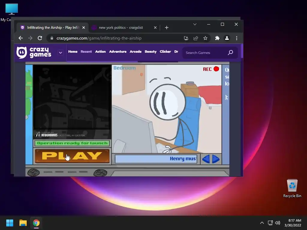The height and width of the screenshot is (230, 307).
Task: Go to the Home menu item
Action: (73, 52)
